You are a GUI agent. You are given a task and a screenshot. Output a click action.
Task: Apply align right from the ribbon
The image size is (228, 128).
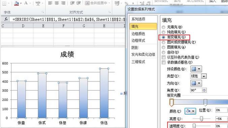pos(63,3)
